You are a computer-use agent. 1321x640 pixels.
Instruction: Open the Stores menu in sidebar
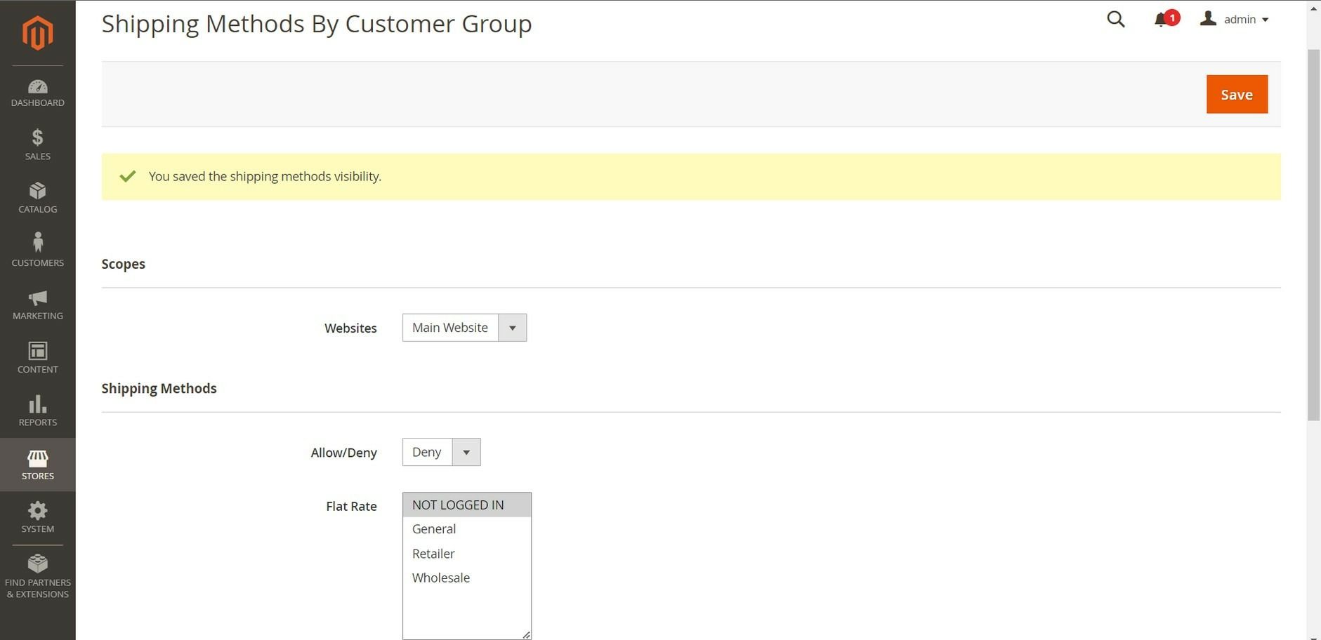pos(37,465)
